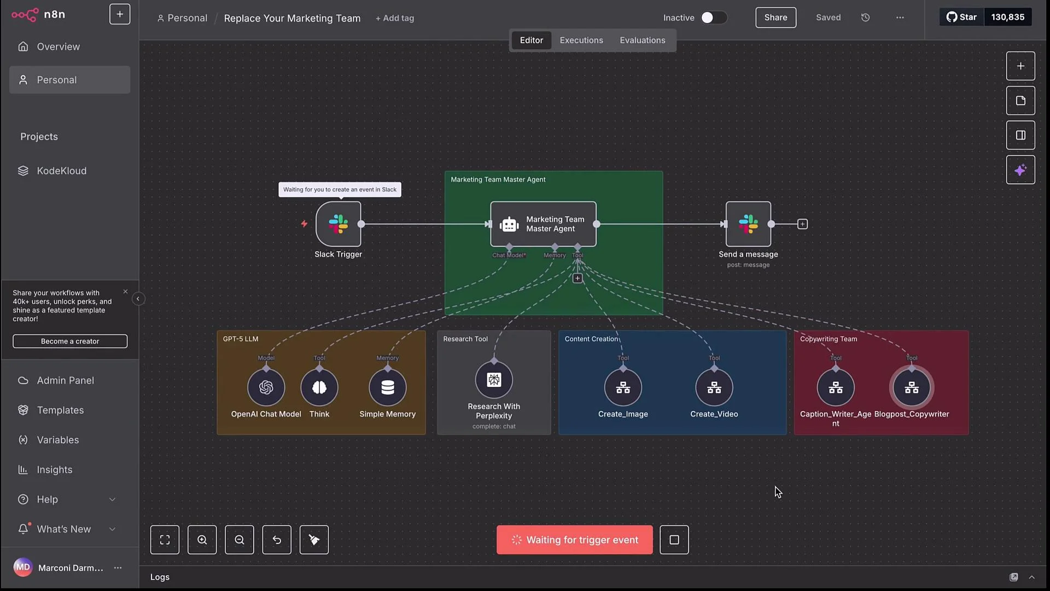
Task: Collapse the sidebar with the chevron
Action: (138, 299)
